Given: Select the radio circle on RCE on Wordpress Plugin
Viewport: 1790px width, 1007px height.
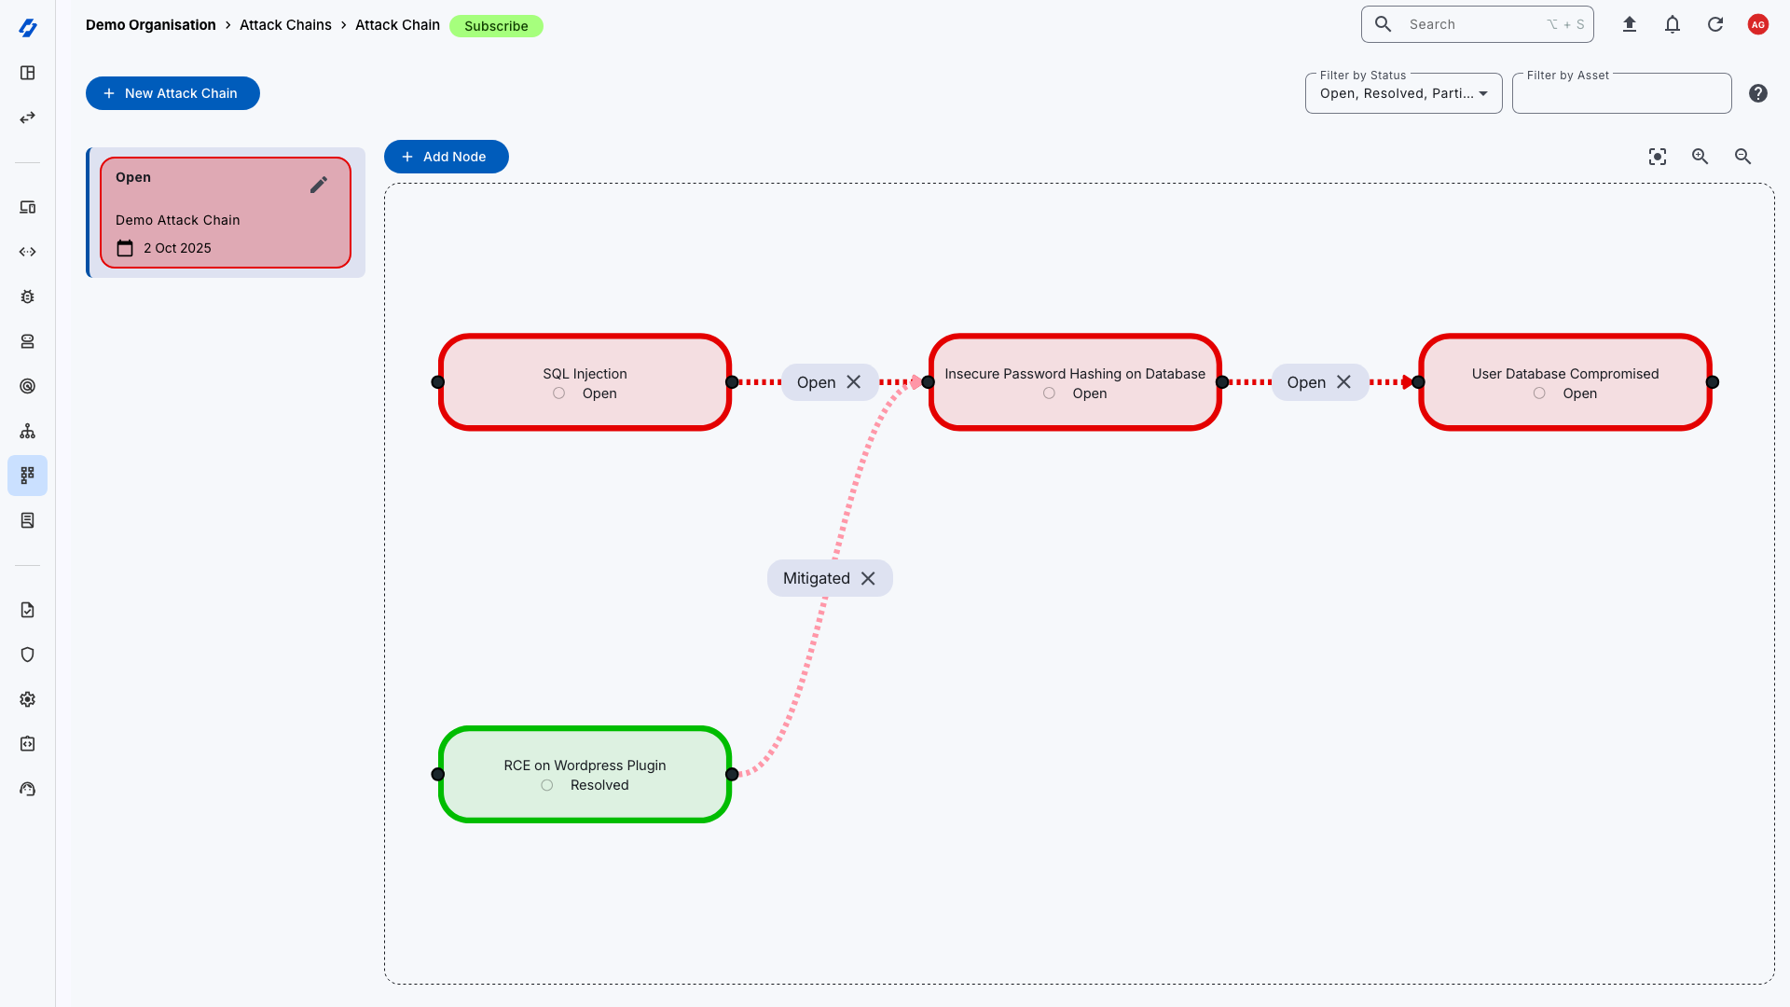Looking at the screenshot, I should click(x=547, y=785).
